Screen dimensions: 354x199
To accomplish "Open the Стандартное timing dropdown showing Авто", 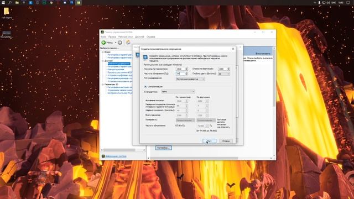I will point(178,91).
